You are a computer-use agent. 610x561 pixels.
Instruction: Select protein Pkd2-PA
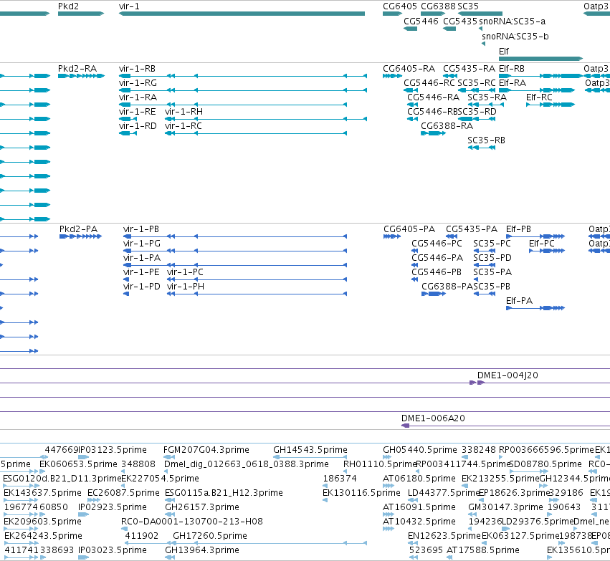click(78, 229)
